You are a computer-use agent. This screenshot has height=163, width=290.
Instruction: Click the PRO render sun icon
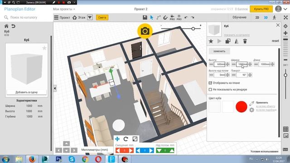179,17
